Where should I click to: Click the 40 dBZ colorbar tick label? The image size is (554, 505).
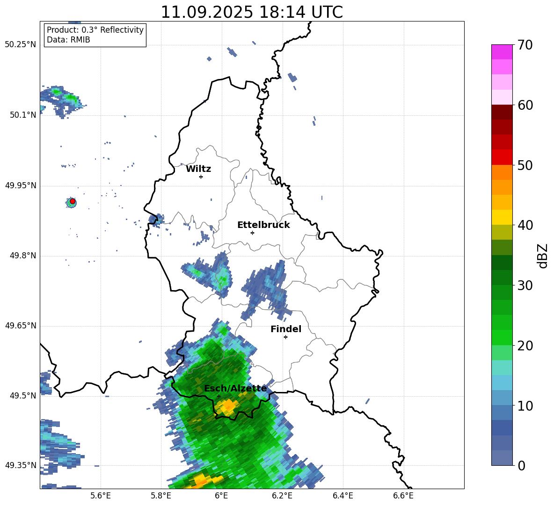pyautogui.click(x=525, y=225)
